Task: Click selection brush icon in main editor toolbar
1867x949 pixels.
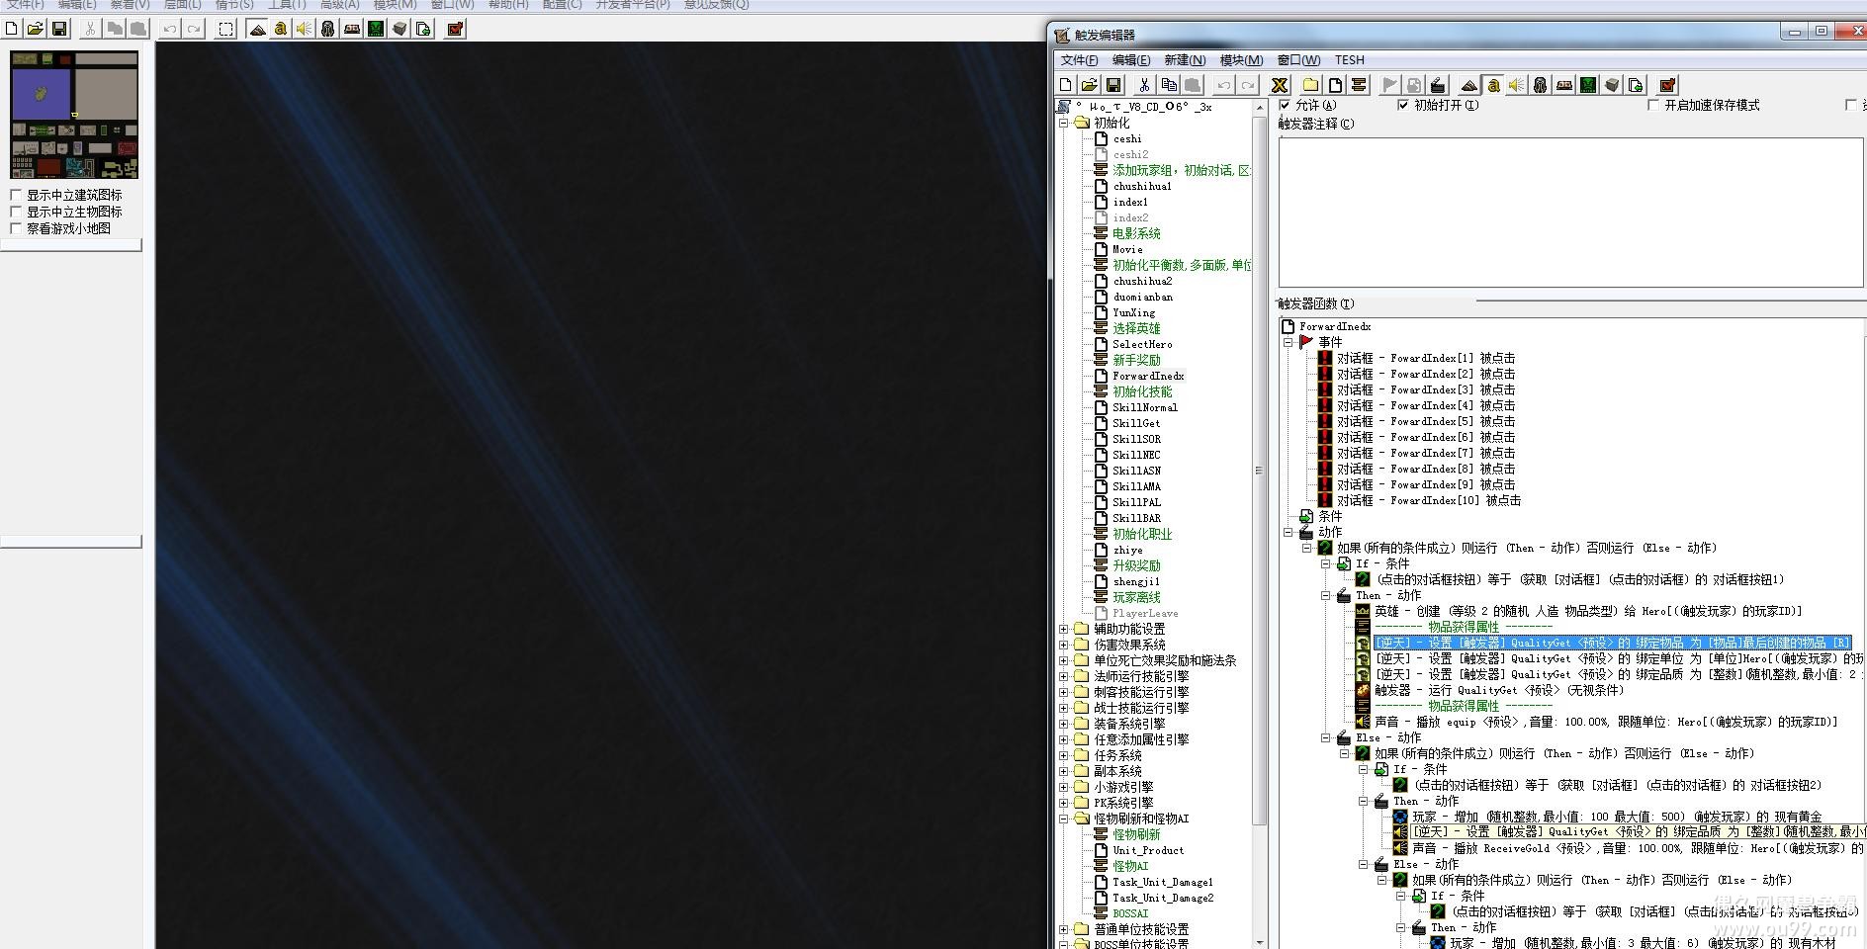Action: tap(225, 29)
